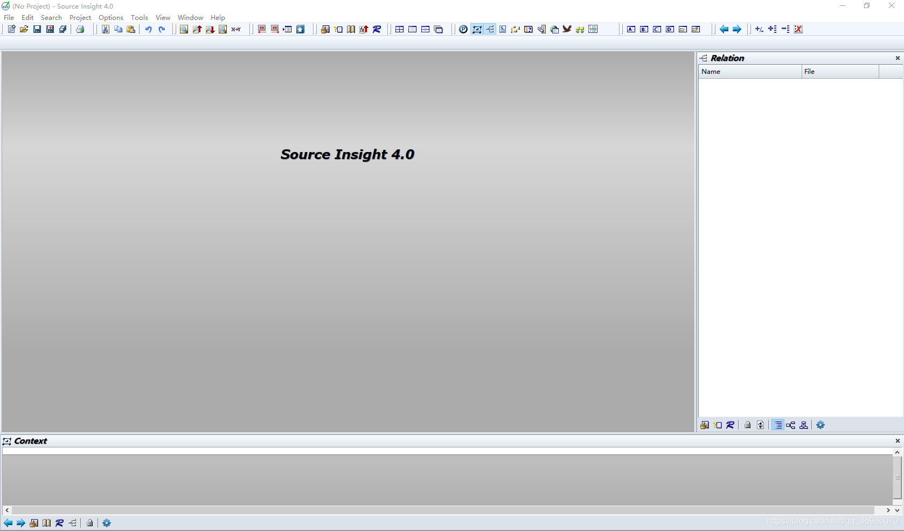Click the +/- toggle outline icon
904x531 pixels.
(x=760, y=29)
